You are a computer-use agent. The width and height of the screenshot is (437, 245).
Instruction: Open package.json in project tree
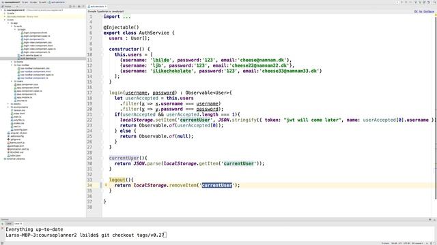point(15,146)
